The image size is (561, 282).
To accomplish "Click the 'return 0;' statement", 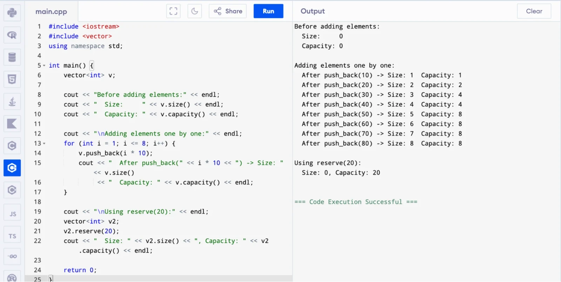I will 80,270.
